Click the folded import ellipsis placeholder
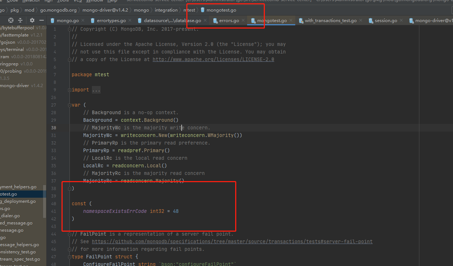This screenshot has width=453, height=266. click(96, 90)
